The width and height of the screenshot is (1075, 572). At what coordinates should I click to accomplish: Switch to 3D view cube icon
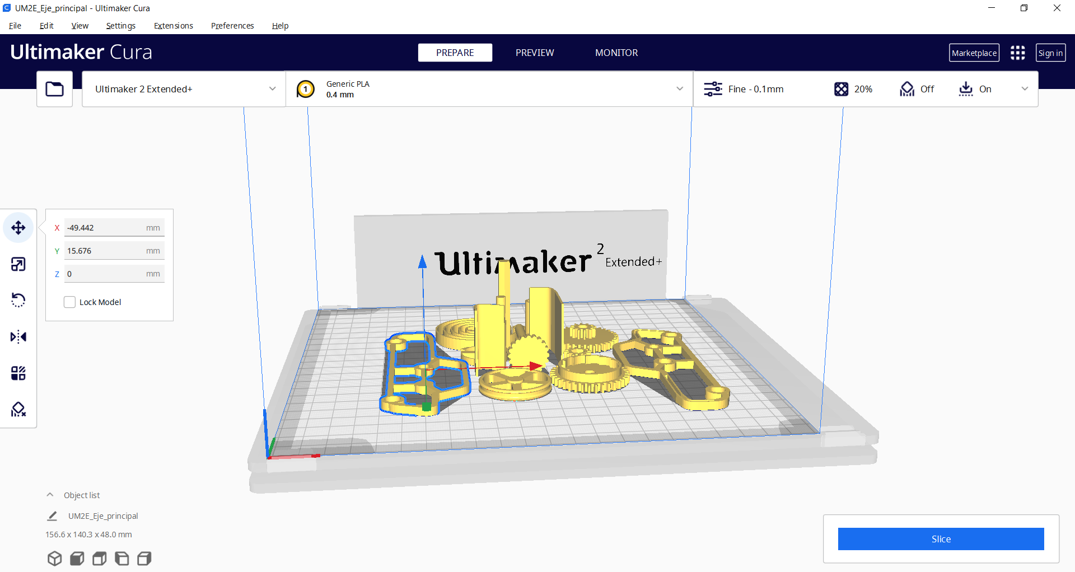54,559
